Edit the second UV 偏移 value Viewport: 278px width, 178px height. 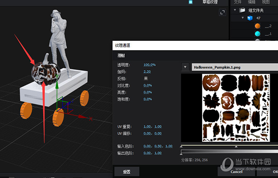(158, 133)
